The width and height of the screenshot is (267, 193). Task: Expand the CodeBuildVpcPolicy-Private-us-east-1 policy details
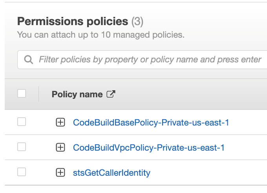(x=60, y=148)
